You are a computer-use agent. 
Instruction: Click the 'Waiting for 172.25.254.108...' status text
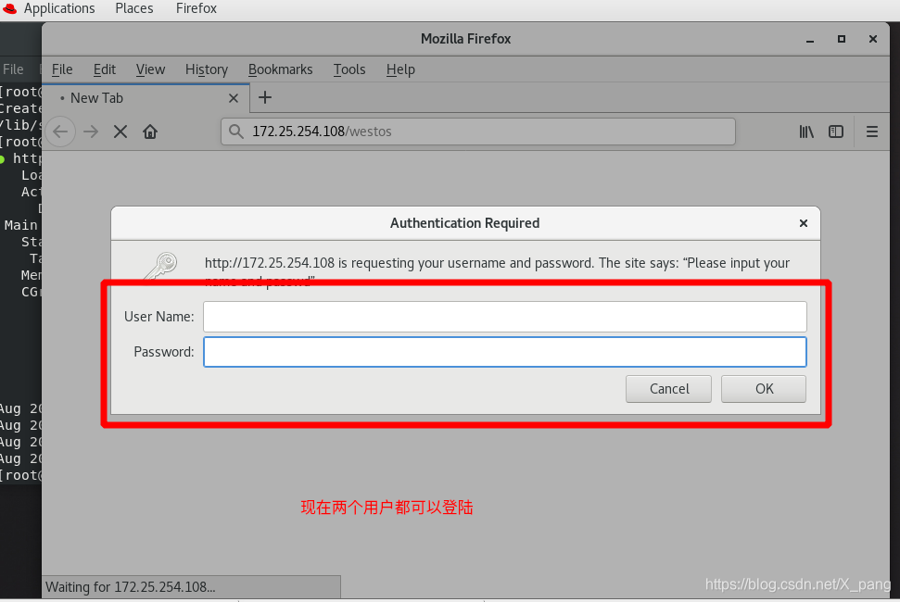coord(131,587)
